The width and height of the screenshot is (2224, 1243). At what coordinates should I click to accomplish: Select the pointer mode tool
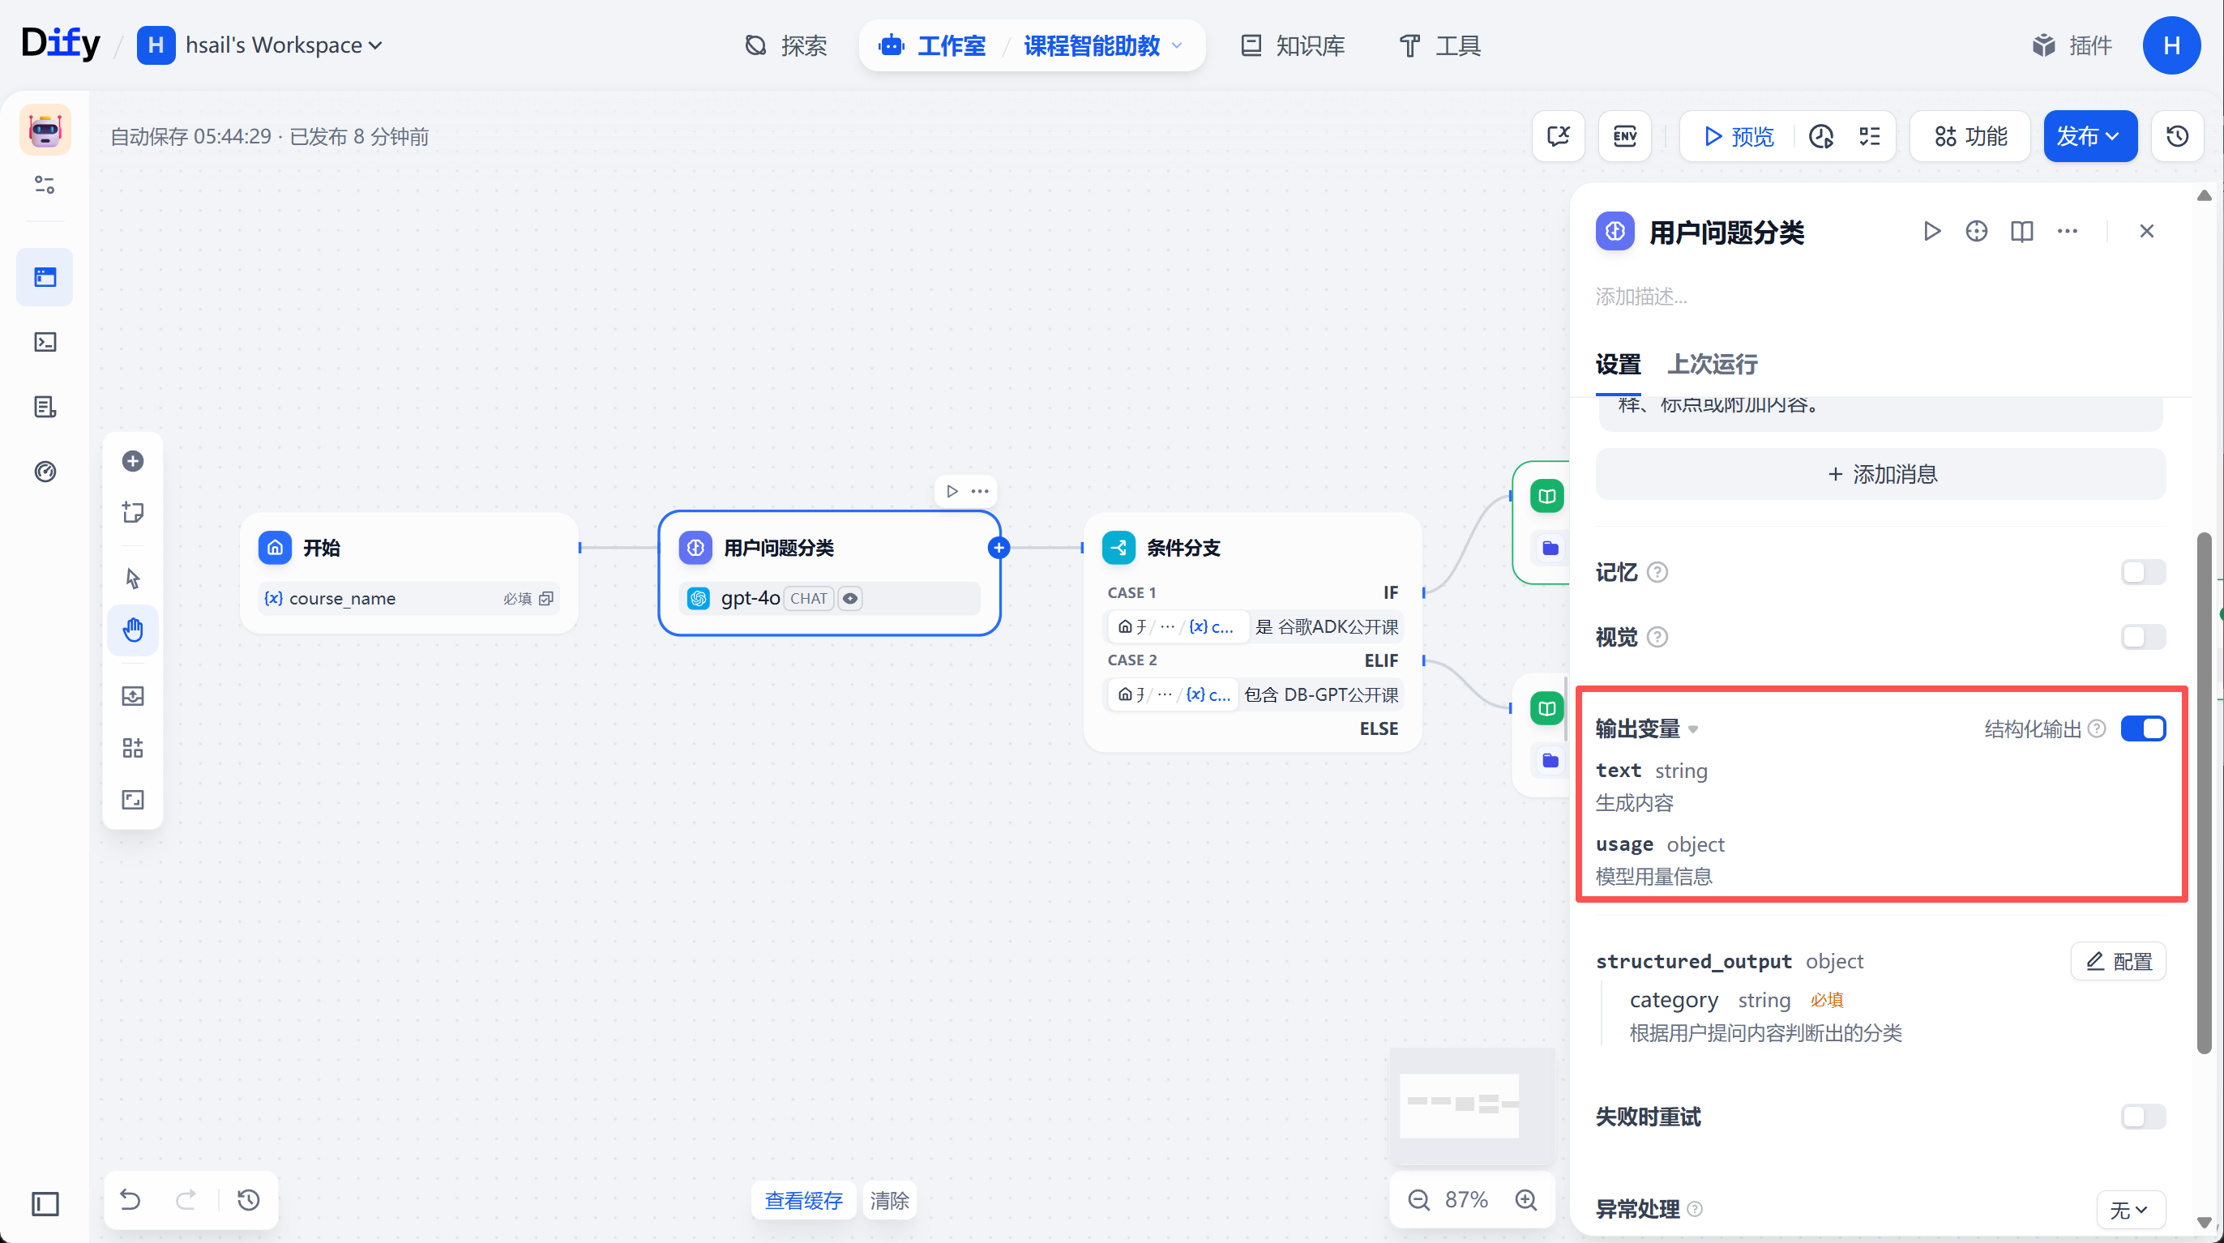(x=133, y=579)
